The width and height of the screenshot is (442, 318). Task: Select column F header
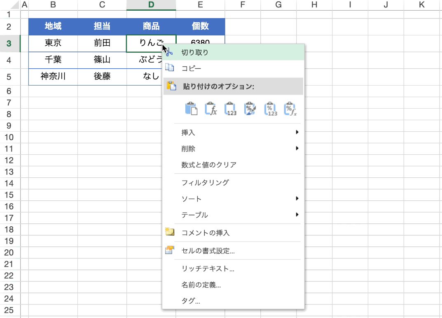243,5
